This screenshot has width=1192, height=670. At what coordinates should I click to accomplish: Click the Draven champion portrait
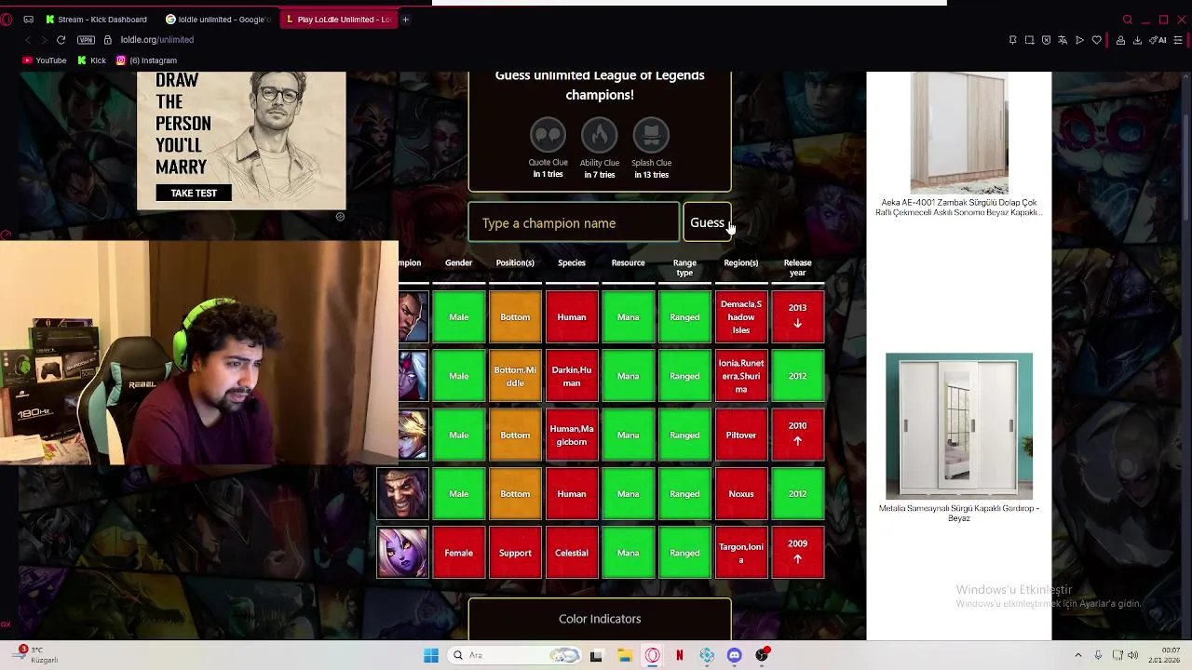click(x=402, y=494)
